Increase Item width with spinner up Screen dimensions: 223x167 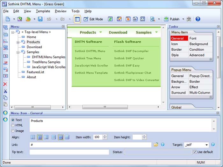(x=105, y=136)
